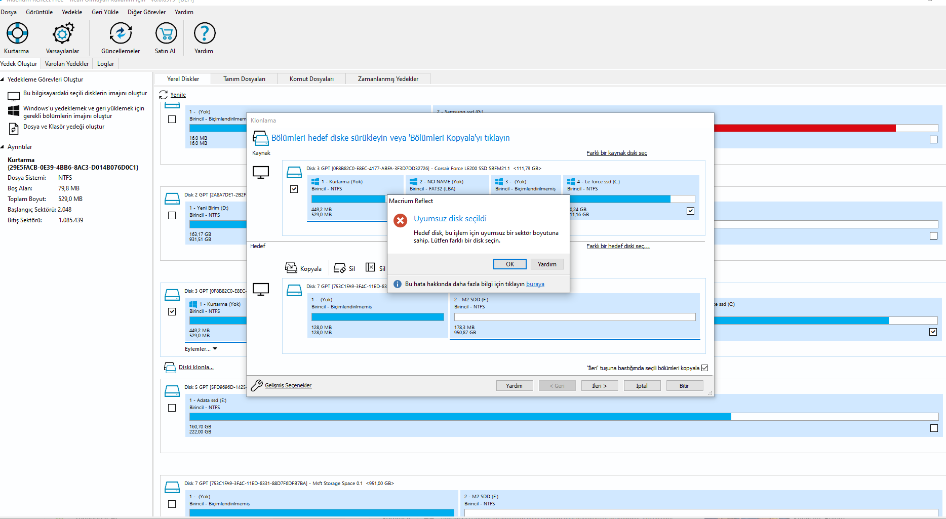Screen dimensions: 946x519
Task: Untick the Disk 3 checkbox in the main window
Action: (172, 312)
